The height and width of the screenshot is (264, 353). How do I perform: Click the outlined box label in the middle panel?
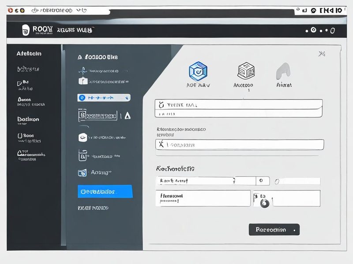98,115
